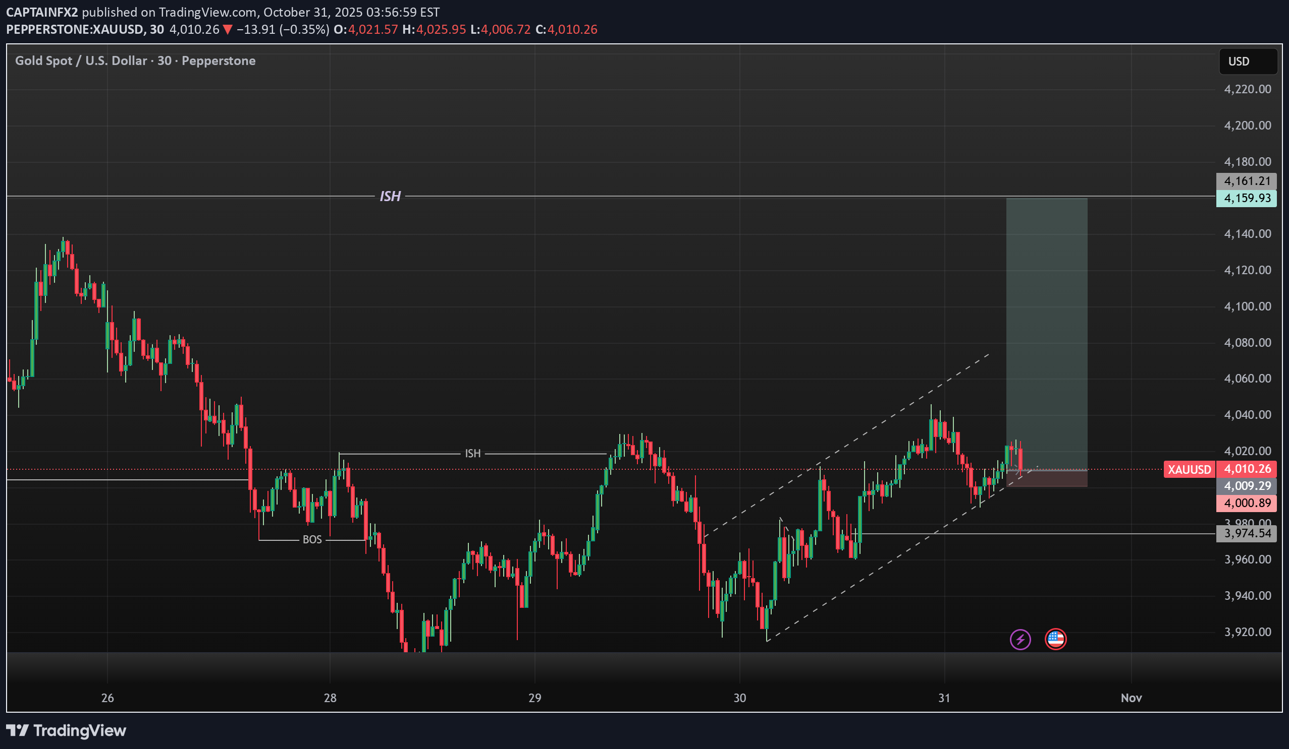The height and width of the screenshot is (749, 1289).
Task: Open the USD currency selector
Action: point(1248,61)
